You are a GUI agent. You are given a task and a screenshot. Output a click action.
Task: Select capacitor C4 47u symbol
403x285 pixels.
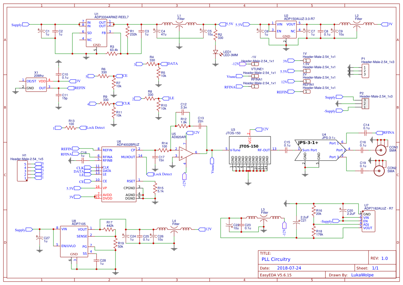coord(157,31)
